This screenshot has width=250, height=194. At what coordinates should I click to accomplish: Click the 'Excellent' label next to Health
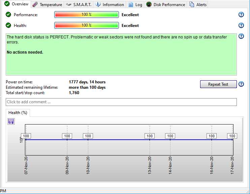(130, 26)
